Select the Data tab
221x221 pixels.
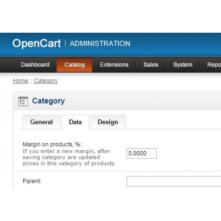(75, 122)
